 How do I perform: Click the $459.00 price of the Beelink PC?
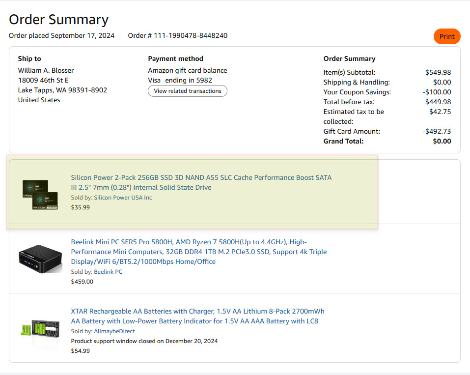(82, 282)
